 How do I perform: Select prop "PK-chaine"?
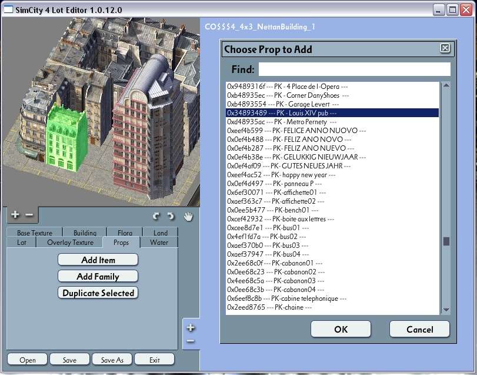pyautogui.click(x=332, y=307)
